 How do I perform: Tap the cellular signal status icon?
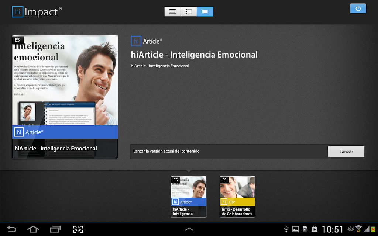[367, 229]
